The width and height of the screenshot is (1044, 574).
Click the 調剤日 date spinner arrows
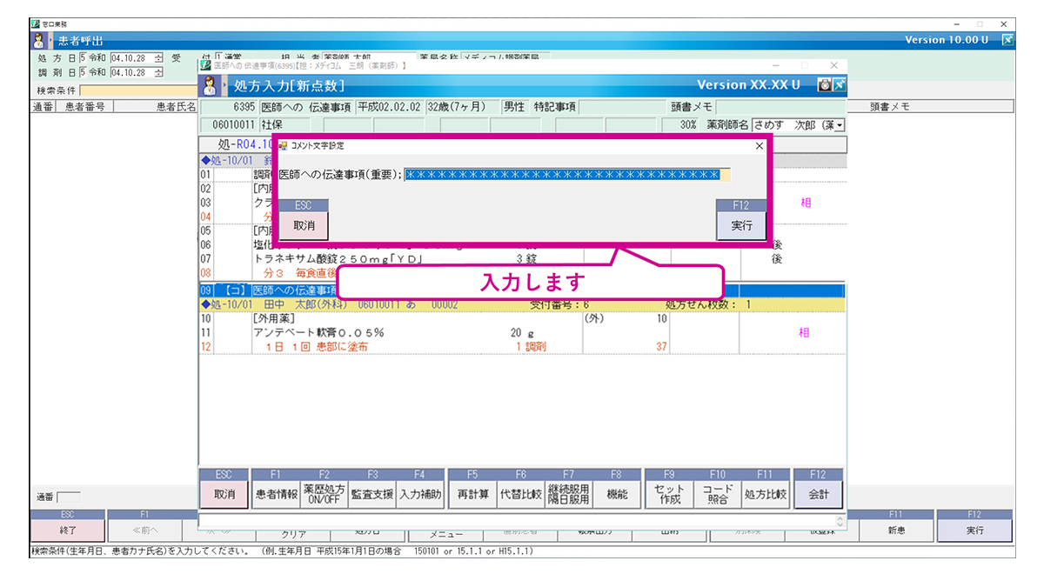click(158, 72)
